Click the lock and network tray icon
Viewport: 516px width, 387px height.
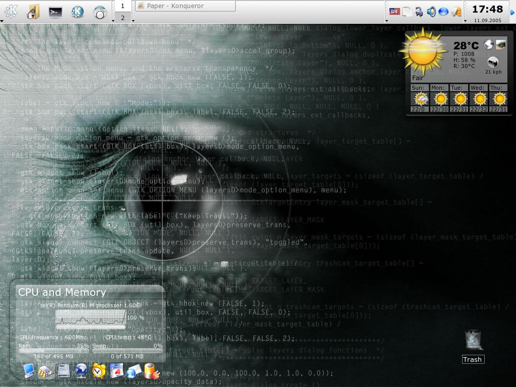(x=419, y=12)
